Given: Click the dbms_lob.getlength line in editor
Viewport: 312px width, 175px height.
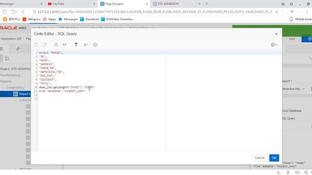Looking at the screenshot, I should (x=67, y=87).
